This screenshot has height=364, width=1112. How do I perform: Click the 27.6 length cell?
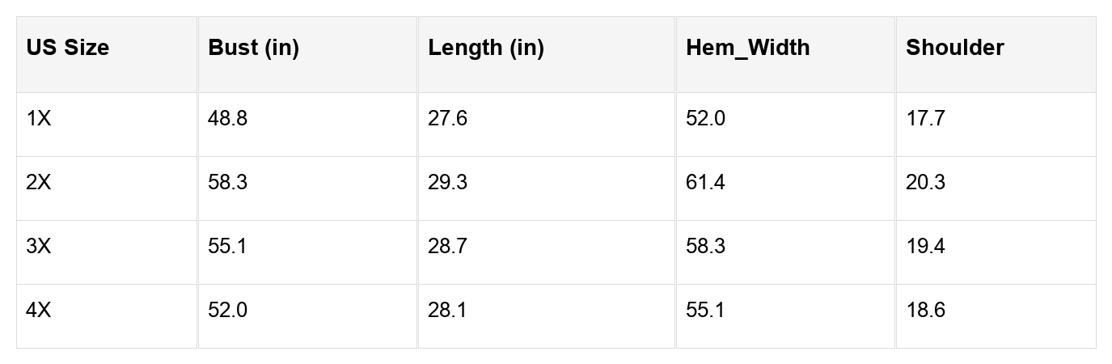[x=447, y=119]
